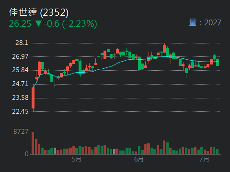Viewport: 230px width, 172px height.
Task: Click the 23.58 price axis label
Action: point(20,98)
